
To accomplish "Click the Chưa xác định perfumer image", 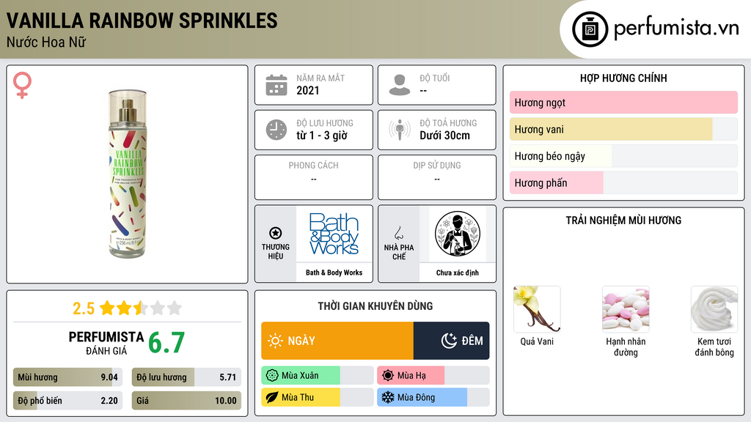I will pos(458,234).
